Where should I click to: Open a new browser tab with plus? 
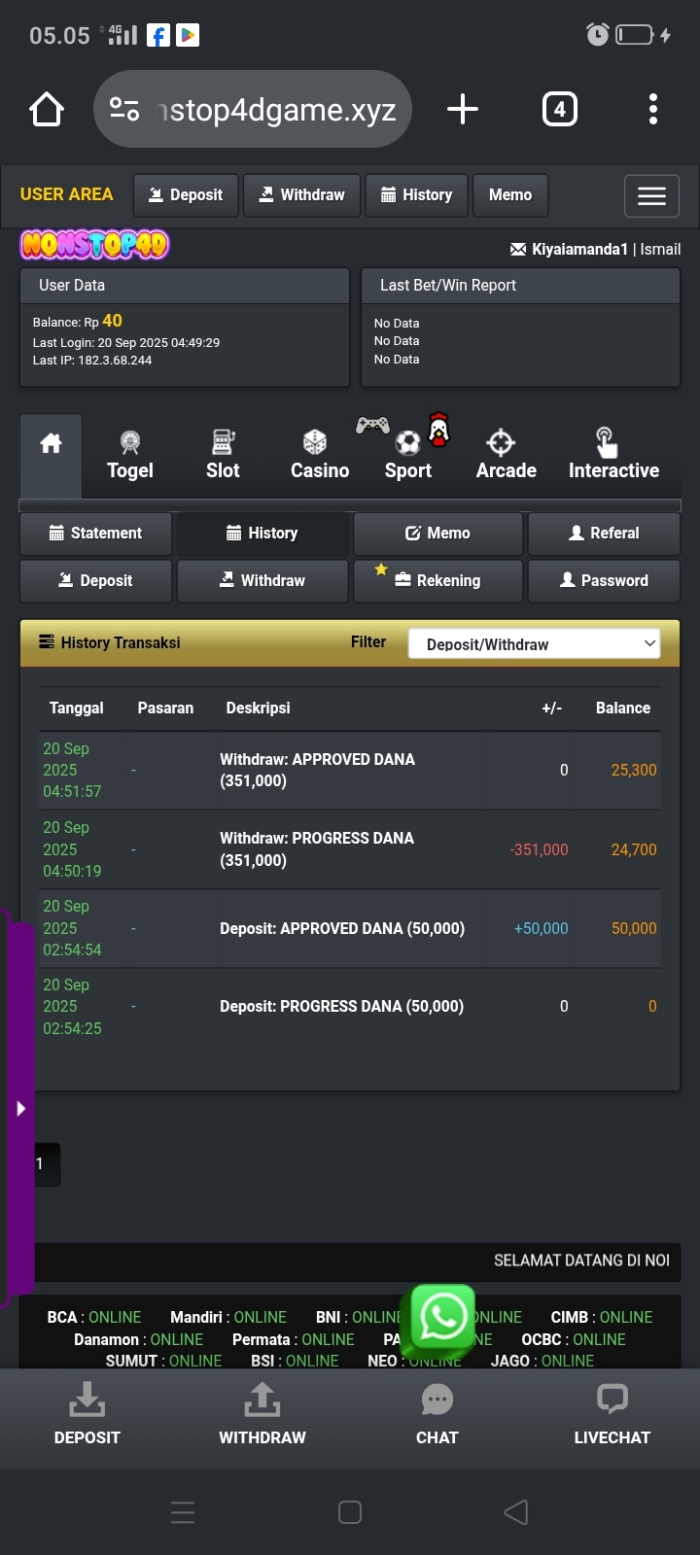(x=463, y=109)
